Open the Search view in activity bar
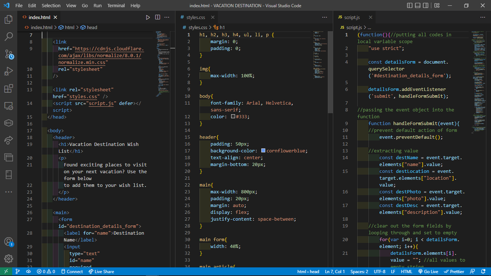This screenshot has width=491, height=276. pos(9,37)
